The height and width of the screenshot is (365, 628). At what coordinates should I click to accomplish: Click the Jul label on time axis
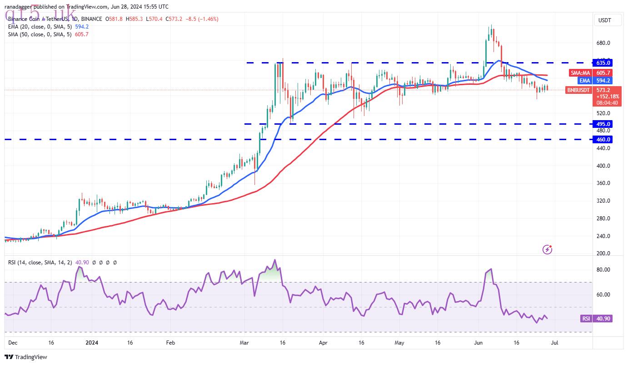point(554,343)
